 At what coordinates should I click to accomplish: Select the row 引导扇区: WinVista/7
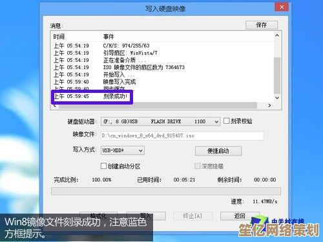(x=163, y=53)
